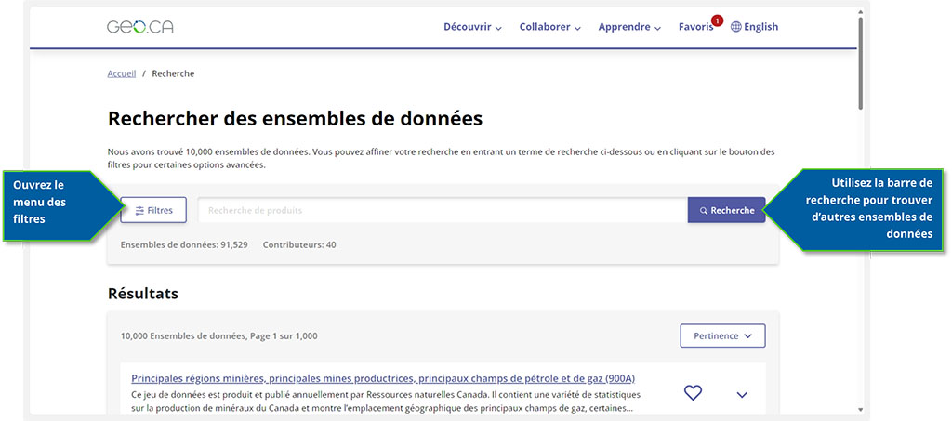Click the scrollbar up arrow
The height and width of the screenshot is (421, 952).
coord(861,12)
